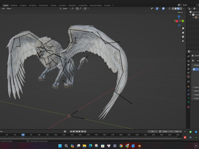
Task: Click the Y axis on navigation gizmo
Action: point(183,21)
